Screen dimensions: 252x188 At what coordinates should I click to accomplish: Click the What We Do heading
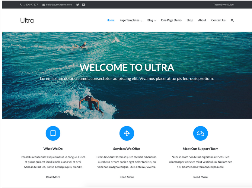(53, 149)
